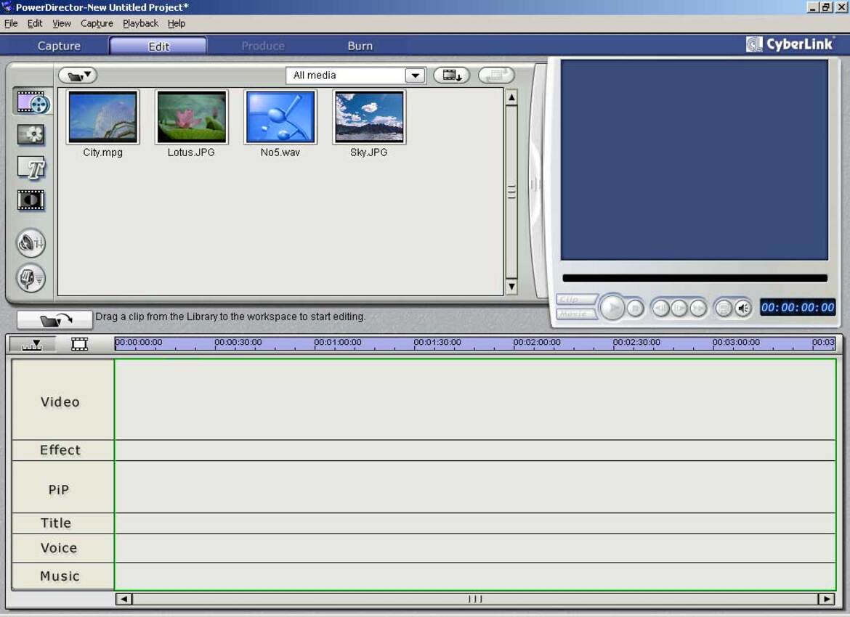This screenshot has width=850, height=617.
Task: Click the preview panel collapse handle
Action: pyautogui.click(x=534, y=184)
